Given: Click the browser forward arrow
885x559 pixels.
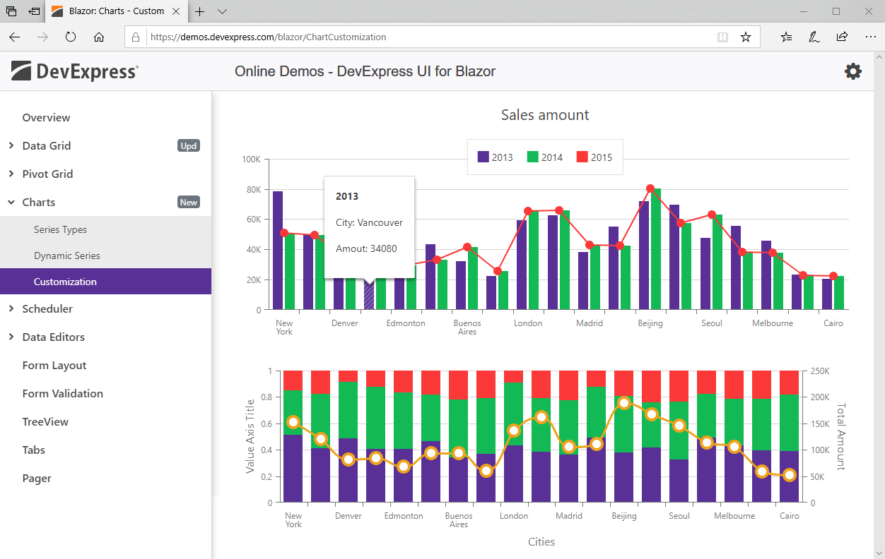Looking at the screenshot, I should [42, 37].
